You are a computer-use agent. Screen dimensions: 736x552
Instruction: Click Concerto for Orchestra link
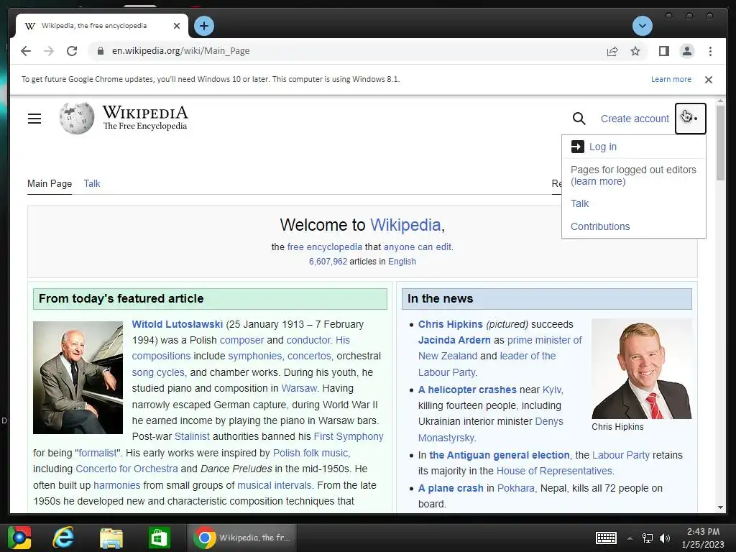point(126,469)
